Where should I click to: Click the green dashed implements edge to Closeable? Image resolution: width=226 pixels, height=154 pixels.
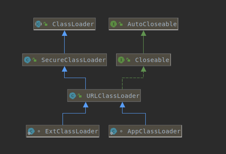click(x=133, y=78)
